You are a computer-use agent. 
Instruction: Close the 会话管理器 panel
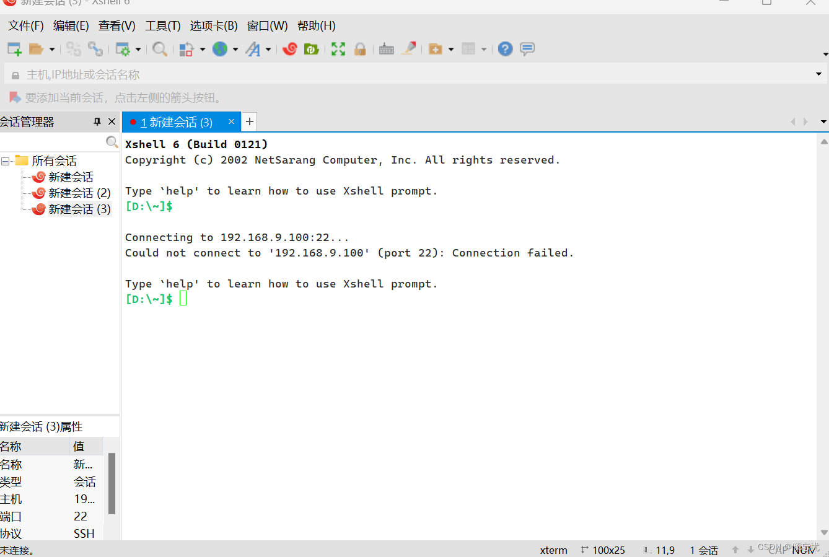point(112,121)
